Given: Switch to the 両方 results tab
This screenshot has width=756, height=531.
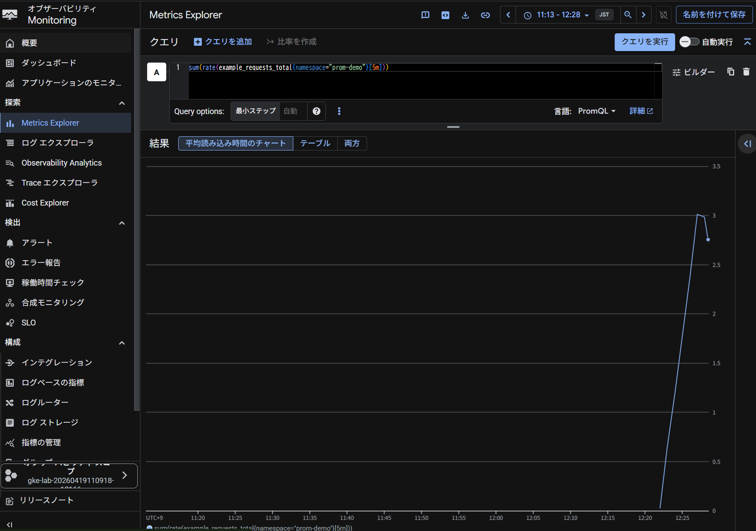Looking at the screenshot, I should point(352,143).
